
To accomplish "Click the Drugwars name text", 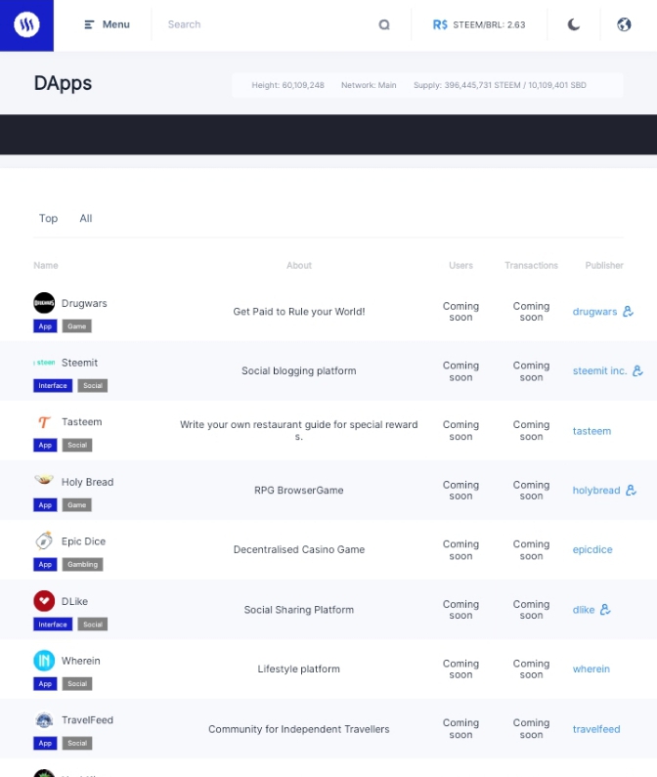I will [84, 303].
